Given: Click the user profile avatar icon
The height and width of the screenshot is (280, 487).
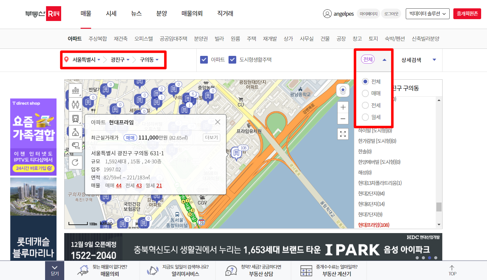Looking at the screenshot, I should [x=327, y=14].
